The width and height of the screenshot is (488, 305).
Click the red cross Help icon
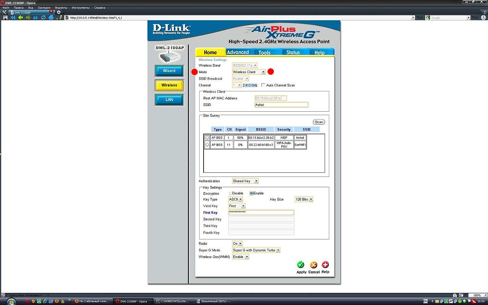point(325,265)
